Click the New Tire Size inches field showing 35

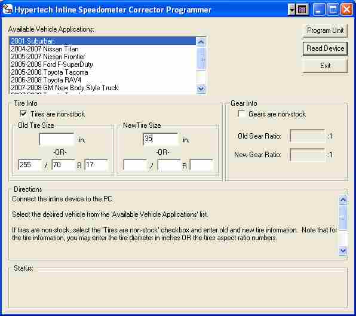click(161, 139)
